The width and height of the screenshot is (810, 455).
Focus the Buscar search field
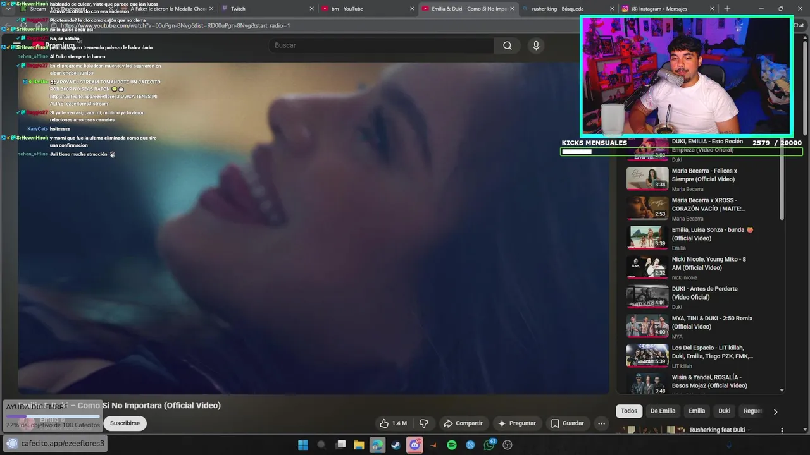(x=382, y=45)
